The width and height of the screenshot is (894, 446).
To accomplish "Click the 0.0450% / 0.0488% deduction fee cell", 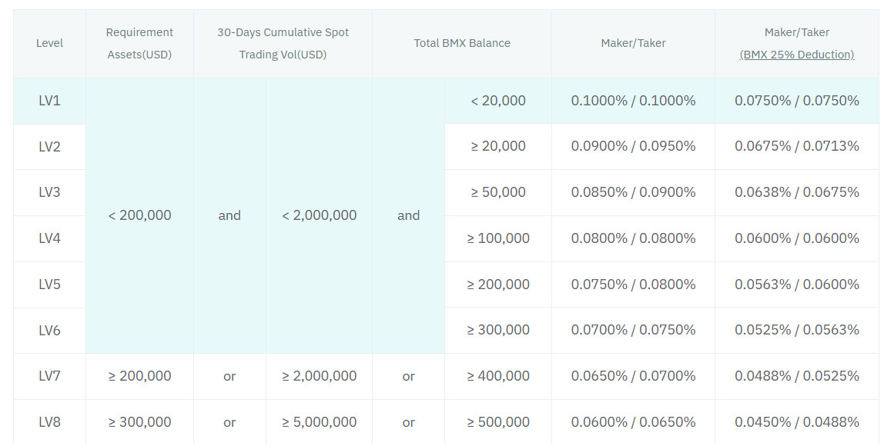I will (796, 422).
